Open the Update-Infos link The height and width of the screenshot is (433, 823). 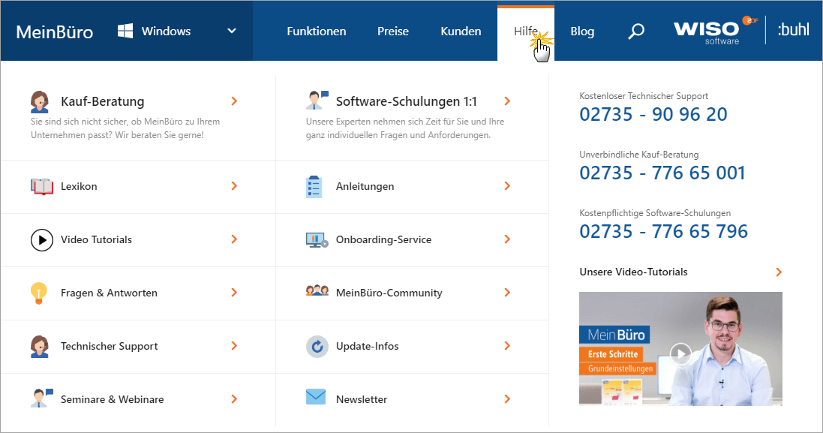click(368, 347)
